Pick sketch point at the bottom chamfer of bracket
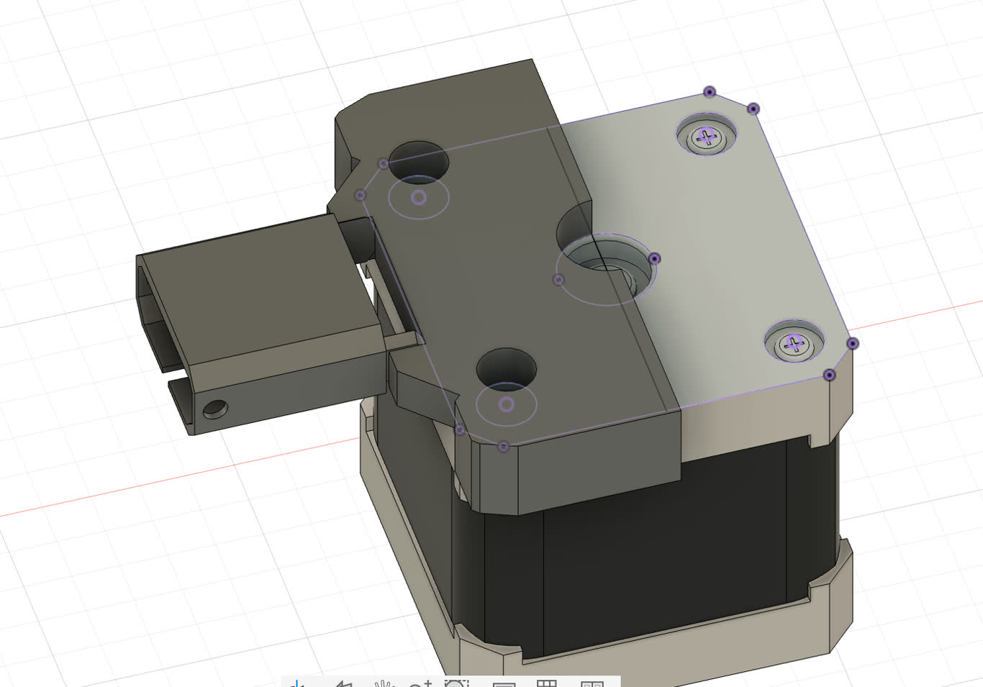 [503, 447]
